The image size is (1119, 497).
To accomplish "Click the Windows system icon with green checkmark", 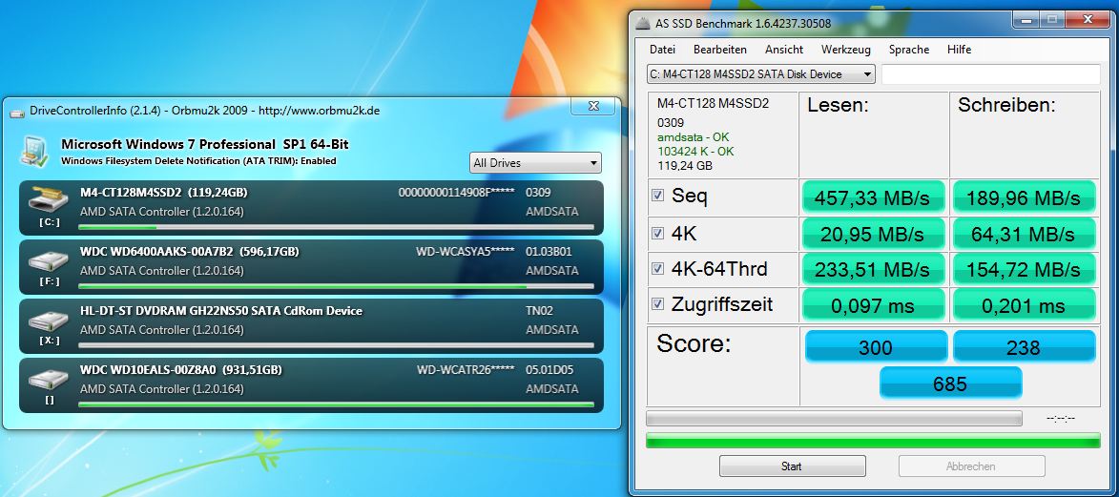I will 35,152.
